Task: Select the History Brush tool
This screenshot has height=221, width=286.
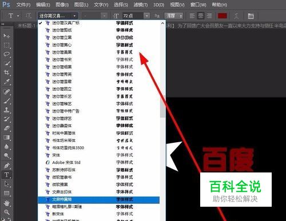Action: (6, 119)
